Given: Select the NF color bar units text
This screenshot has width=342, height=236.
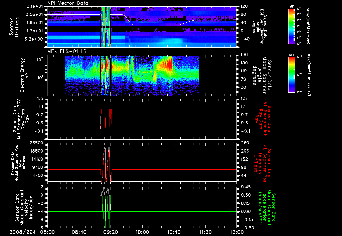Looking at the screenshot, I should click(308, 26).
